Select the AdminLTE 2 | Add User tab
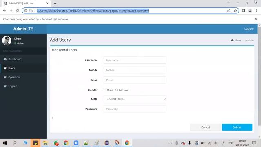The width and height of the screenshot is (261, 147). (26, 4)
